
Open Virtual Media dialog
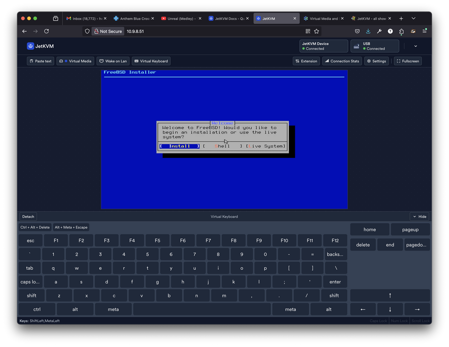75,61
